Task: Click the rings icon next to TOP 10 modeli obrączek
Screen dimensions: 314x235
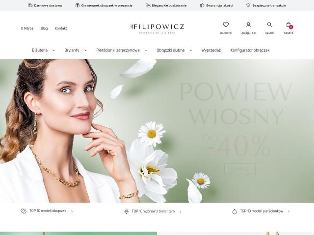Action: point(24,211)
